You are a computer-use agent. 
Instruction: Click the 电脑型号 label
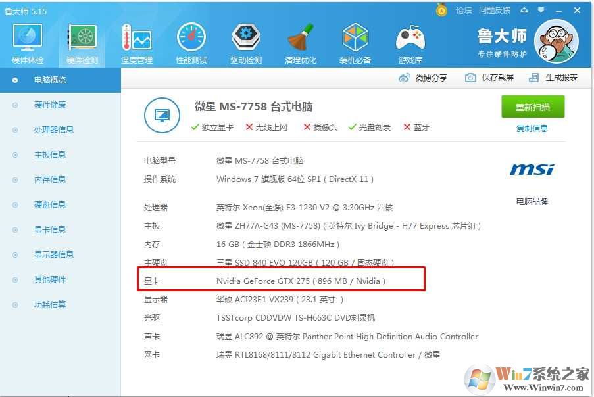pos(159,161)
